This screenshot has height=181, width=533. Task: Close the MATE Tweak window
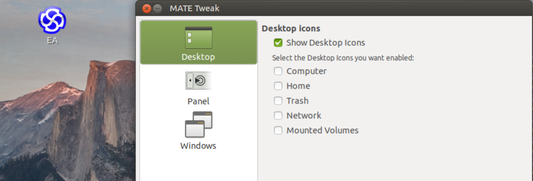pos(147,8)
